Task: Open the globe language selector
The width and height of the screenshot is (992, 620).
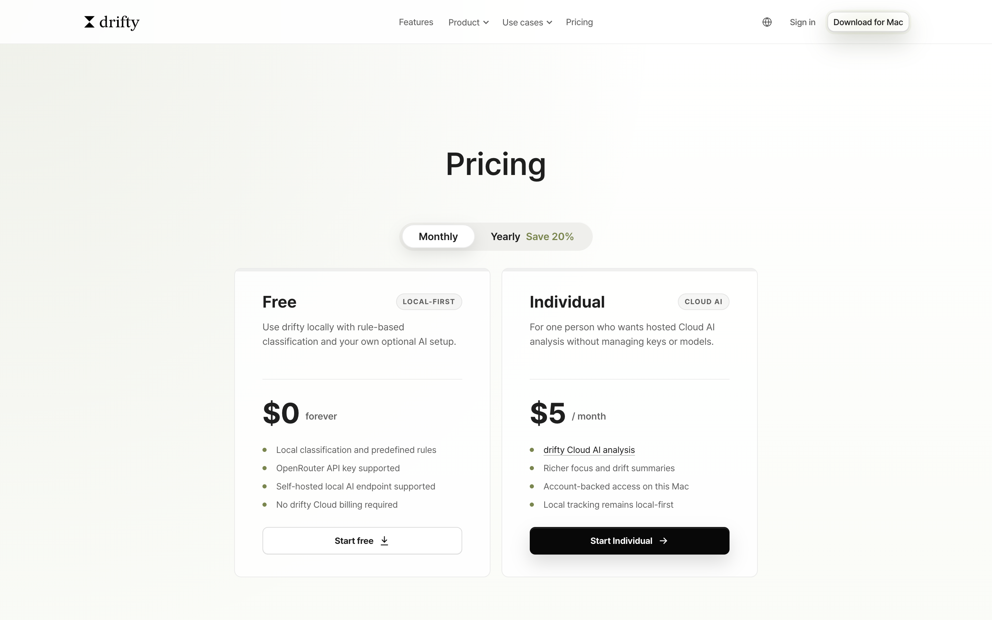Action: click(767, 22)
